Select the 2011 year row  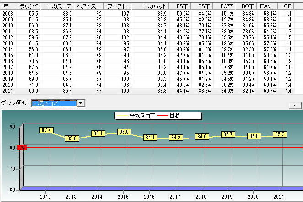(x=147, y=32)
